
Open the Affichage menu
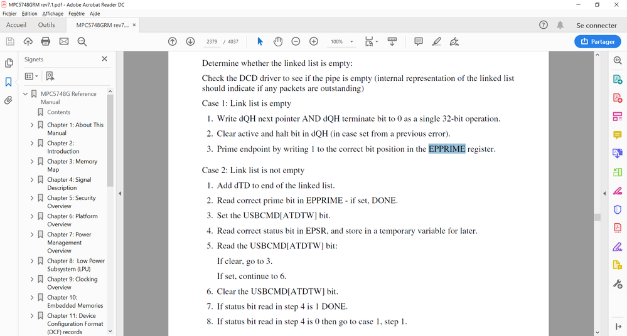click(x=53, y=14)
